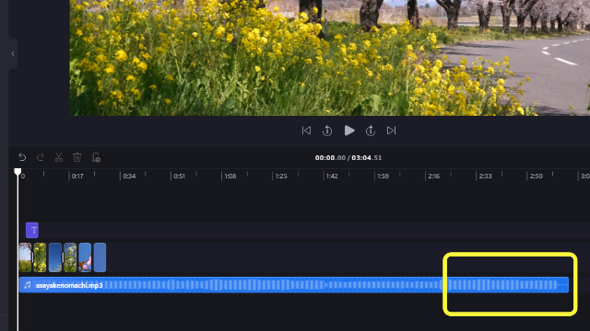Click the 2:50 mark on the ruler
This screenshot has width=590, height=331.
(537, 176)
